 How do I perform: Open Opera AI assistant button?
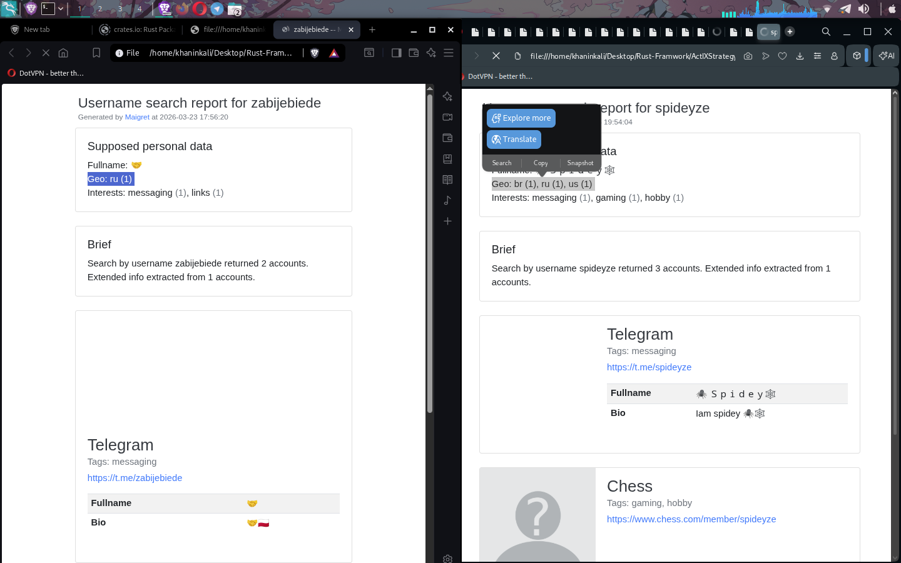click(887, 56)
